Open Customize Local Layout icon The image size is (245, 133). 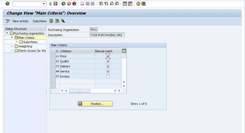click(x=143, y=3)
